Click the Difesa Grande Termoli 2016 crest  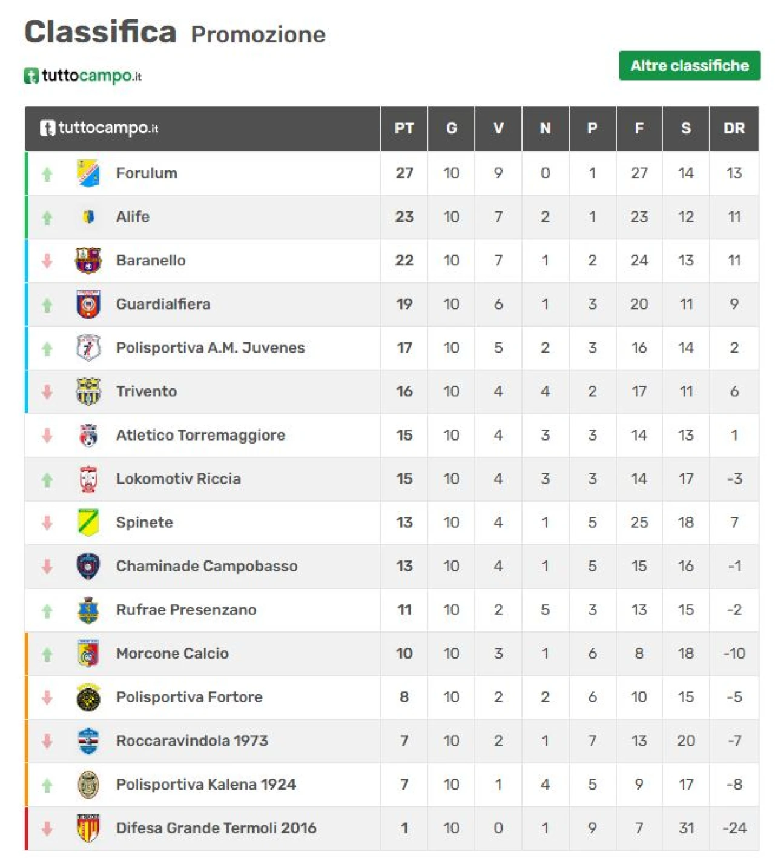(x=88, y=828)
